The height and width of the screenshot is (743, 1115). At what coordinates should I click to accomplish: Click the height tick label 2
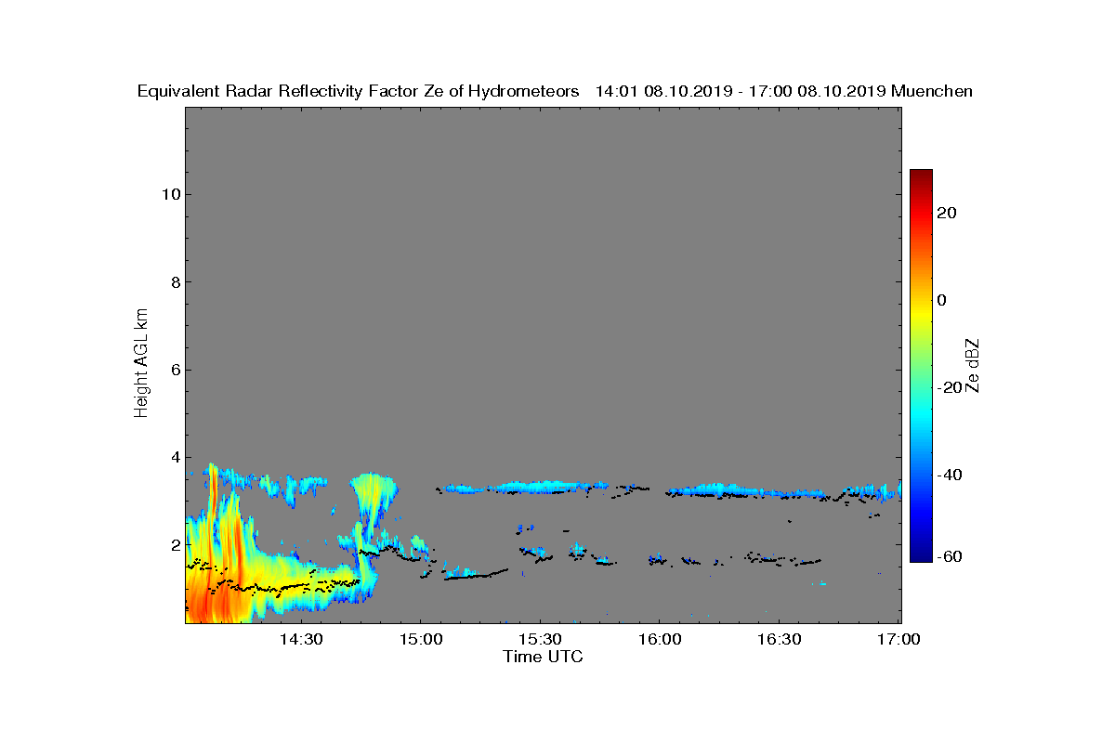[x=174, y=544]
